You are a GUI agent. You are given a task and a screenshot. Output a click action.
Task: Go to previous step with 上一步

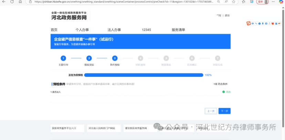point(211,111)
